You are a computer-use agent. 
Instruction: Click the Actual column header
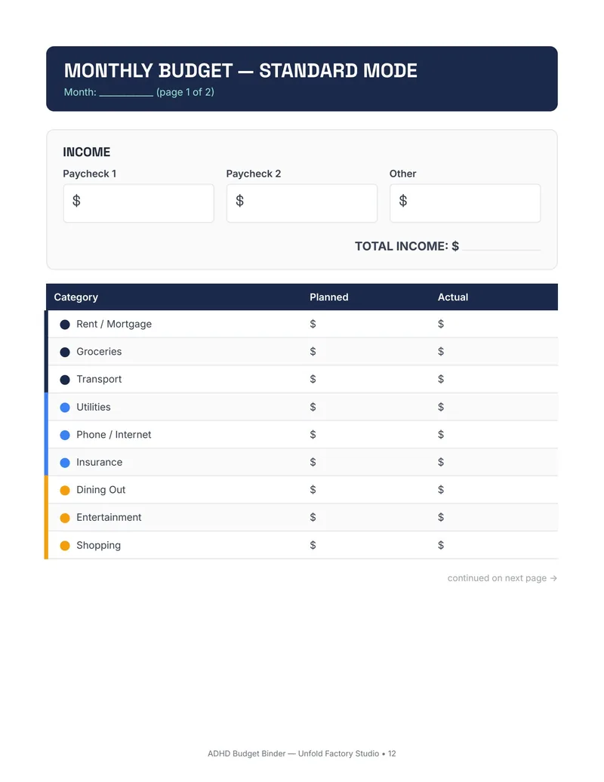pyautogui.click(x=453, y=297)
